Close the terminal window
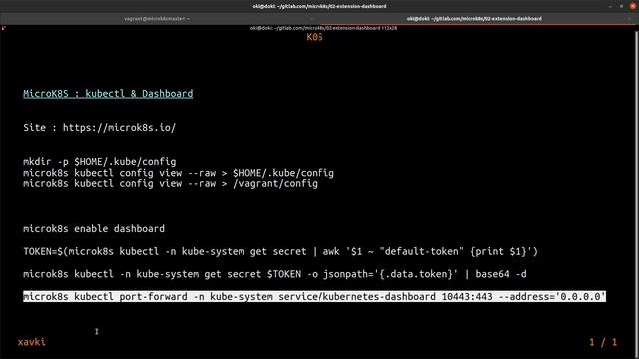This screenshot has width=639, height=359. coord(633,6)
